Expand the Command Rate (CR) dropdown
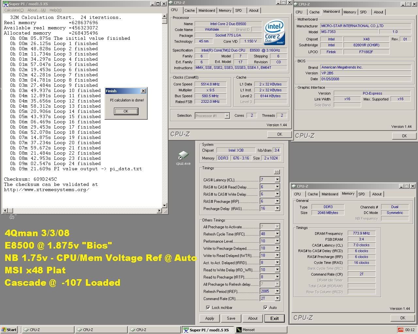The image size is (418, 334). coord(277,298)
